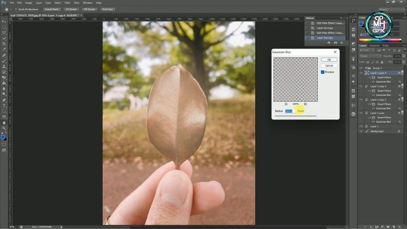Select the Hand tool in toolbox
This screenshot has width=407, height=229.
[4, 123]
